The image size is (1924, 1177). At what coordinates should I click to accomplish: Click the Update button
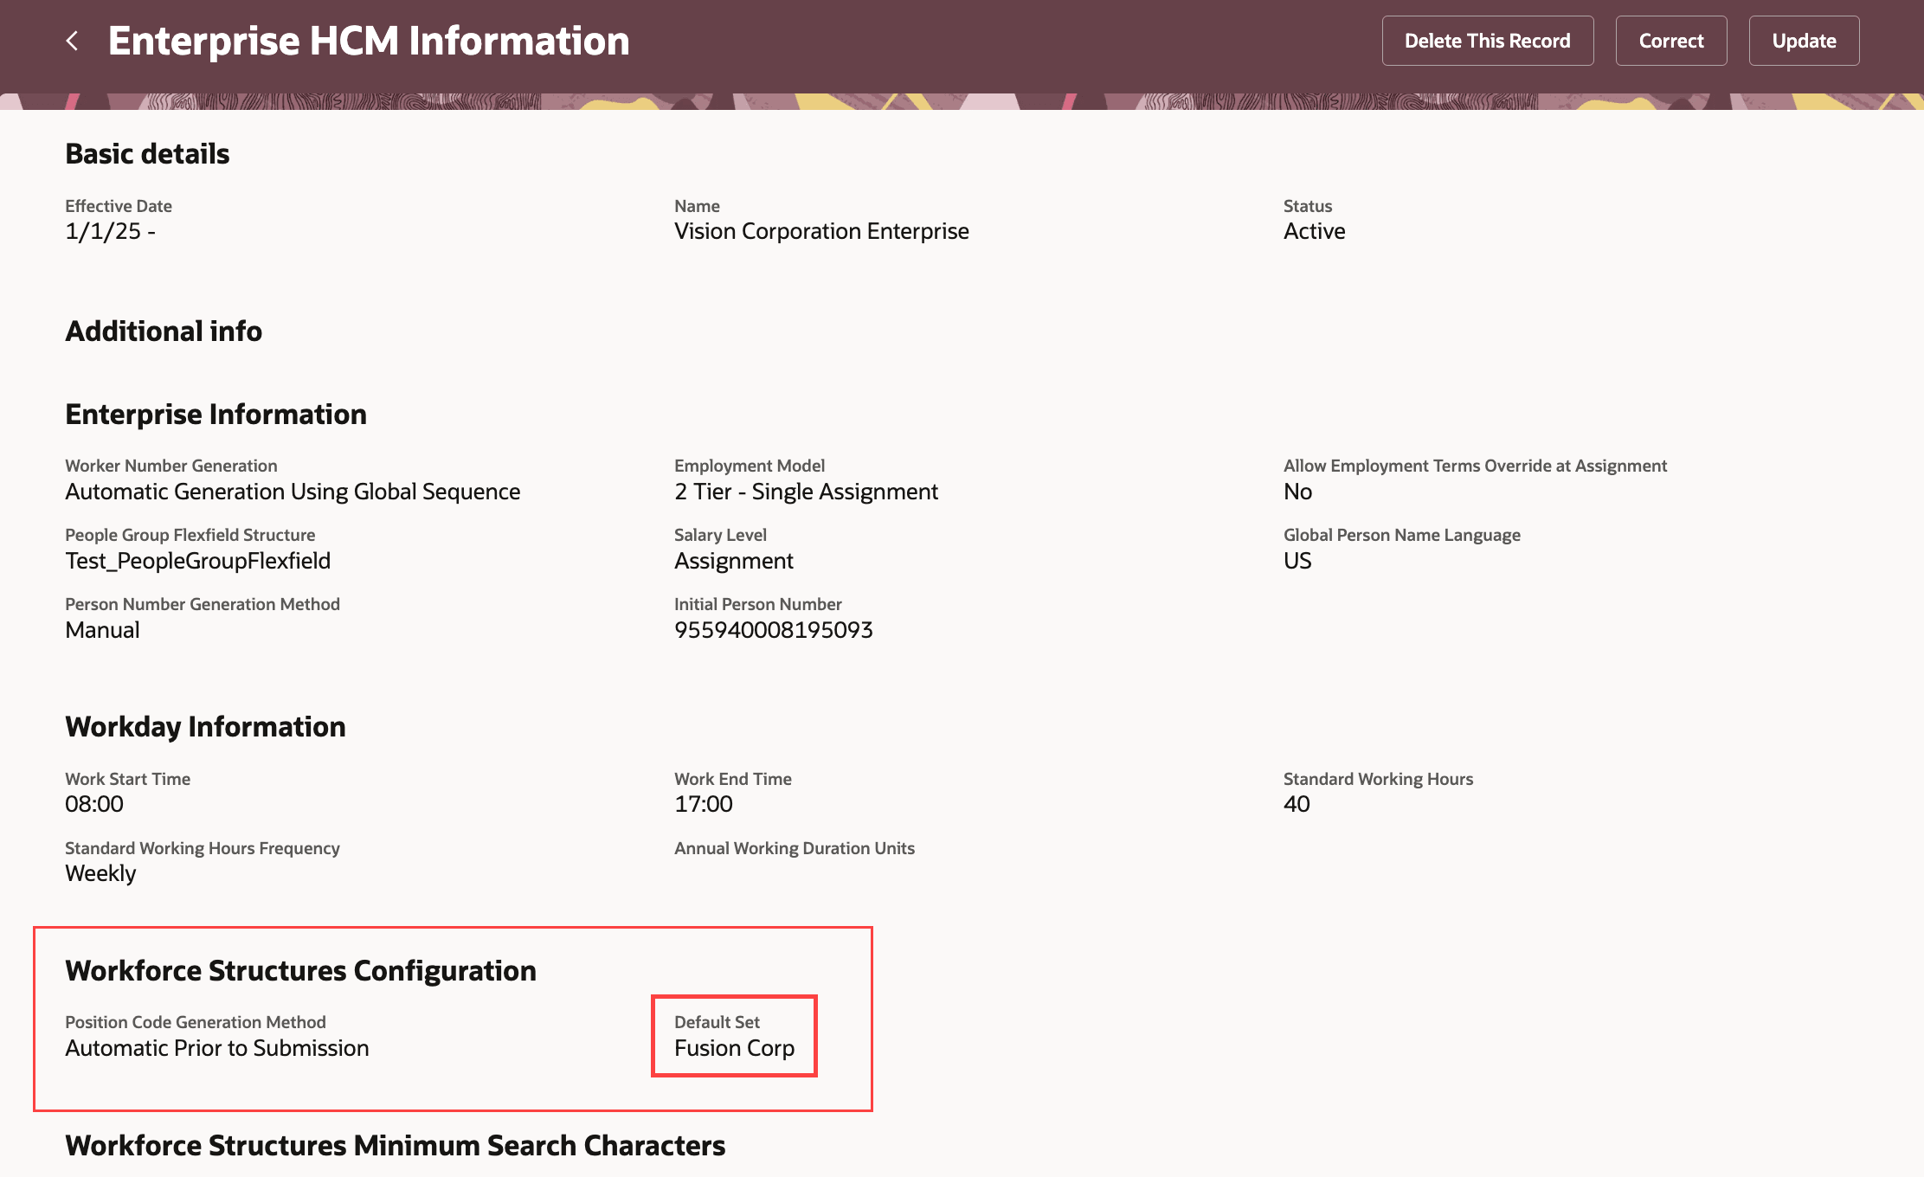[x=1804, y=41]
